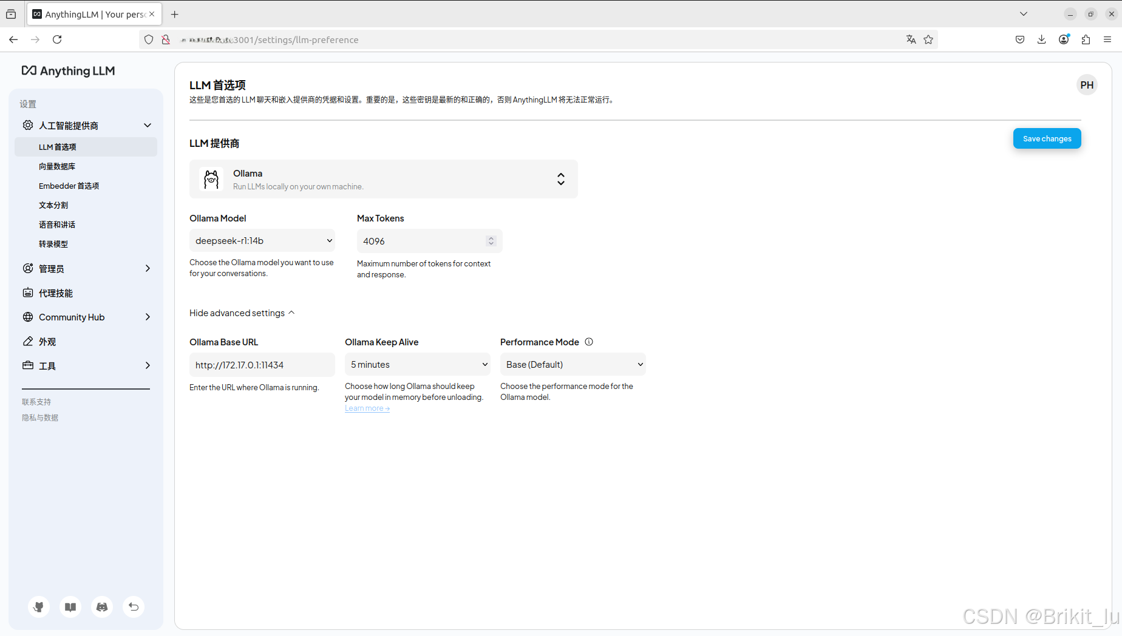
Task: Click the browser translate page icon
Action: [911, 39]
